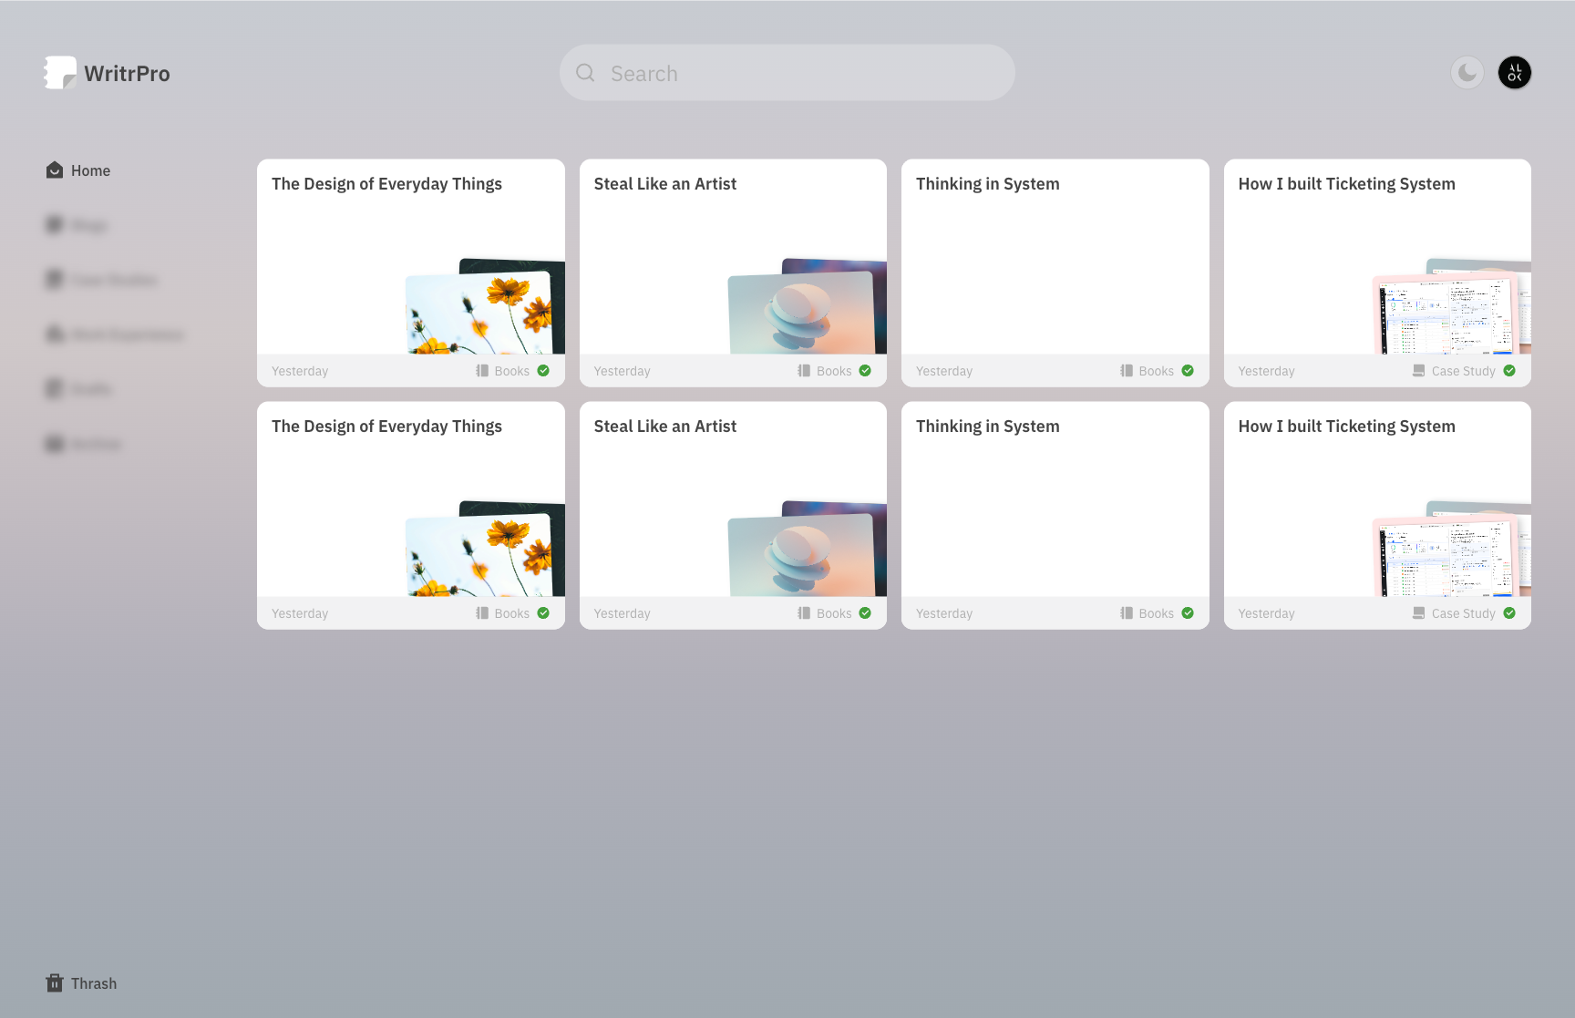Screen dimensions: 1575x1018
Task: Click Books label on bottom-row Everyday Things card
Action: click(x=512, y=613)
